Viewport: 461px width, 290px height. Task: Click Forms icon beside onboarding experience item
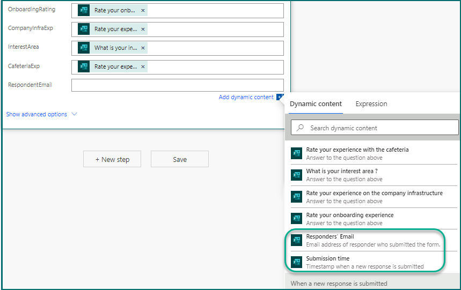pyautogui.click(x=296, y=218)
